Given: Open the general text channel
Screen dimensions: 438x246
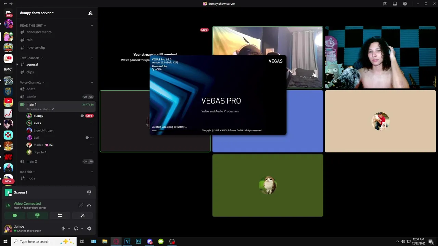Looking at the screenshot, I should click(56, 64).
